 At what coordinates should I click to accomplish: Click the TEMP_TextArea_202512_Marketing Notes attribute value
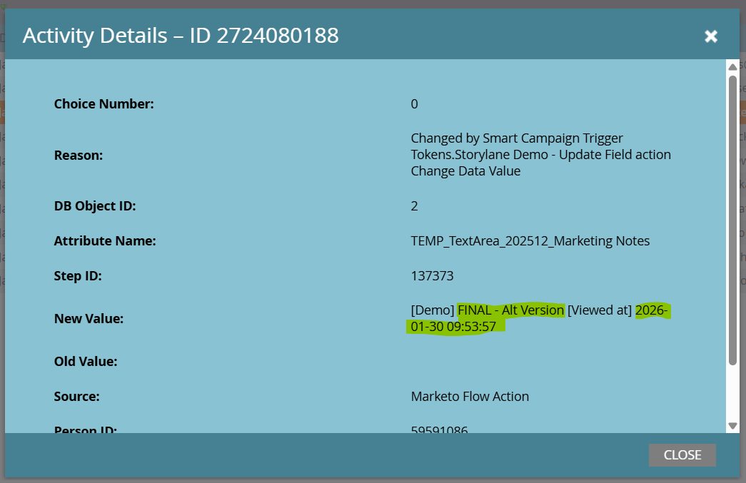coord(530,241)
